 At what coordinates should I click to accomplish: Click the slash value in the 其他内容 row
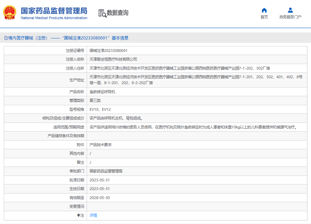[x=90, y=153]
